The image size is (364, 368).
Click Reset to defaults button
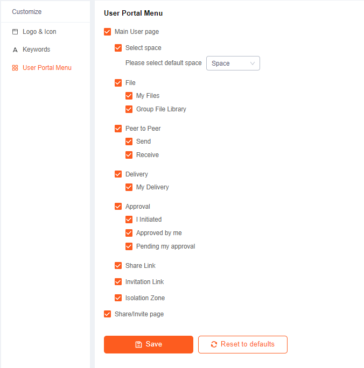243,344
